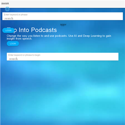Open the apps grid icon
Screen dimensions: 125x125
coord(63,25)
